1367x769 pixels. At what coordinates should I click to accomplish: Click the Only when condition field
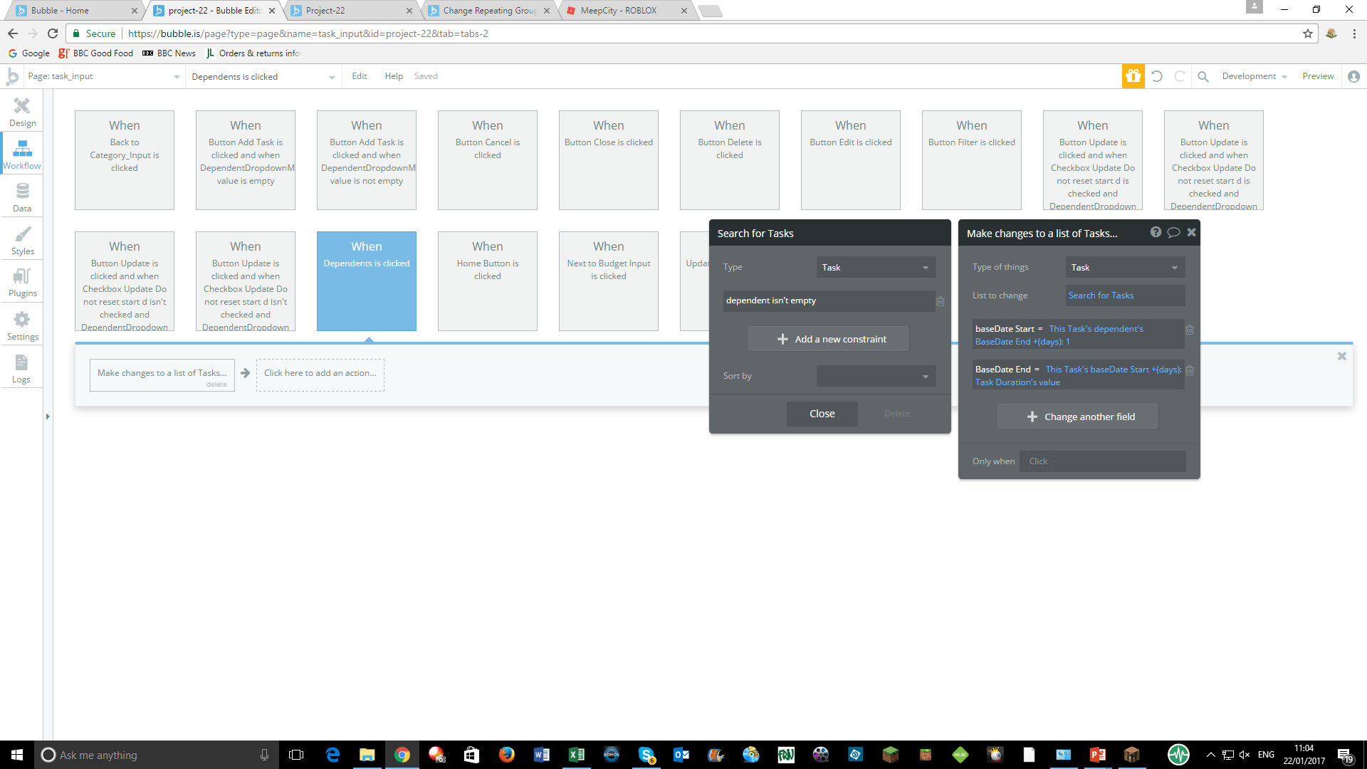(1102, 461)
